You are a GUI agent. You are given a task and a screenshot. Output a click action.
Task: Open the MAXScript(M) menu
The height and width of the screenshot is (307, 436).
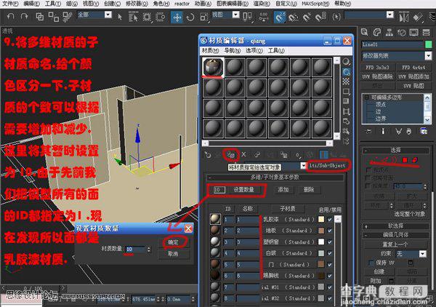coord(315,4)
